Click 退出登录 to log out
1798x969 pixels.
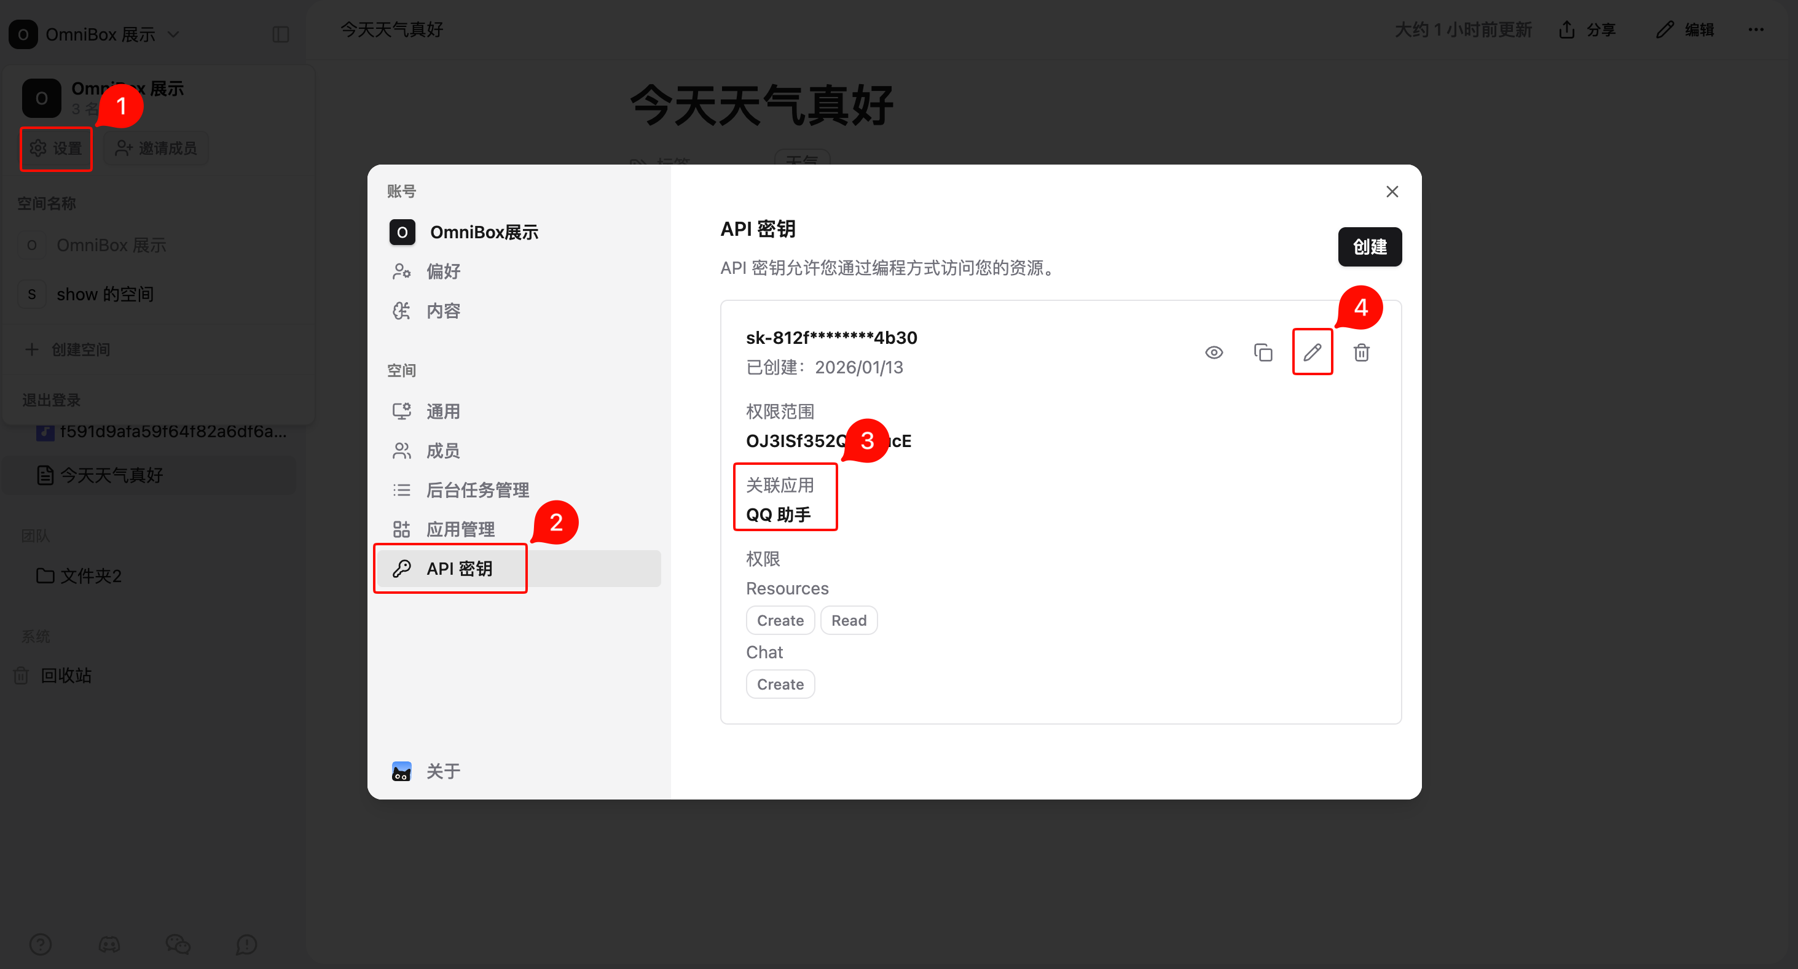[51, 399]
